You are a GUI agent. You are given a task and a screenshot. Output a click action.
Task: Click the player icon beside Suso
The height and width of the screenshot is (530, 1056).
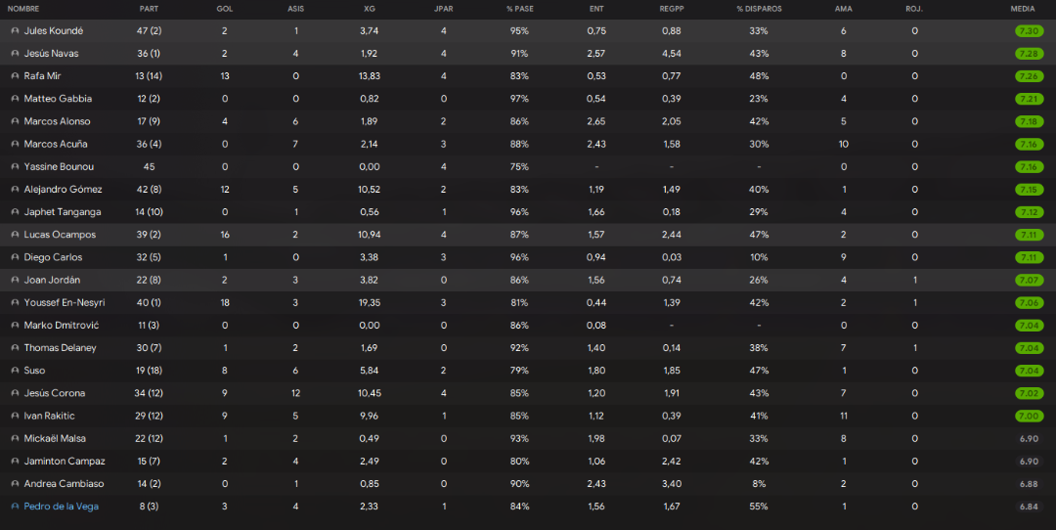15,371
